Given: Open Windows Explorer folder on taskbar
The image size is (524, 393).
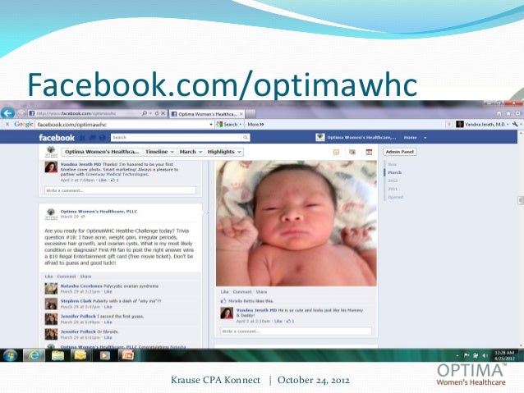Looking at the screenshot, I should click(x=57, y=355).
